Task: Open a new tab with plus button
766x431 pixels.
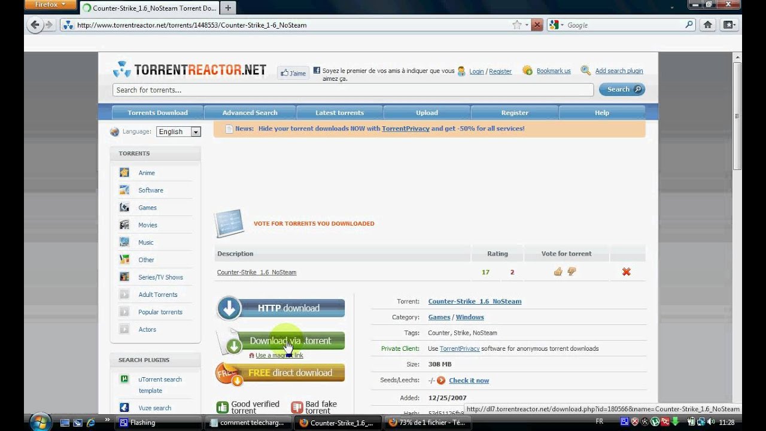Action: point(228,8)
